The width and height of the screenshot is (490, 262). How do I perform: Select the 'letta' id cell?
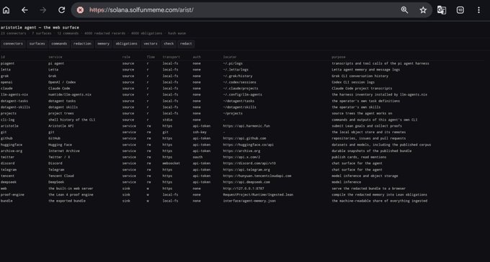coord(6,70)
